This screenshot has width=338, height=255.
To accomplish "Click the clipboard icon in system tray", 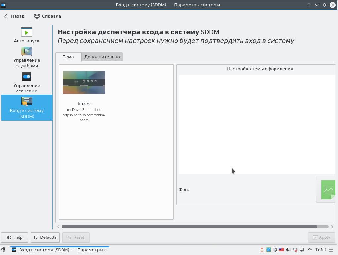I will click(x=275, y=250).
